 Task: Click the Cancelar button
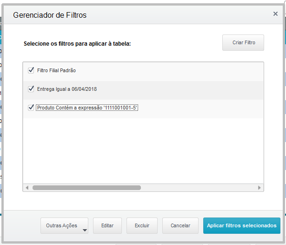(x=180, y=225)
